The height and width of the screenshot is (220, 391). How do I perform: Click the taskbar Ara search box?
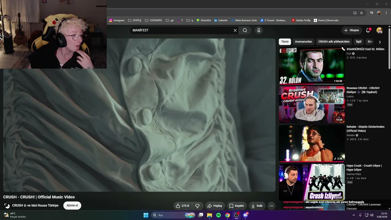173,215
